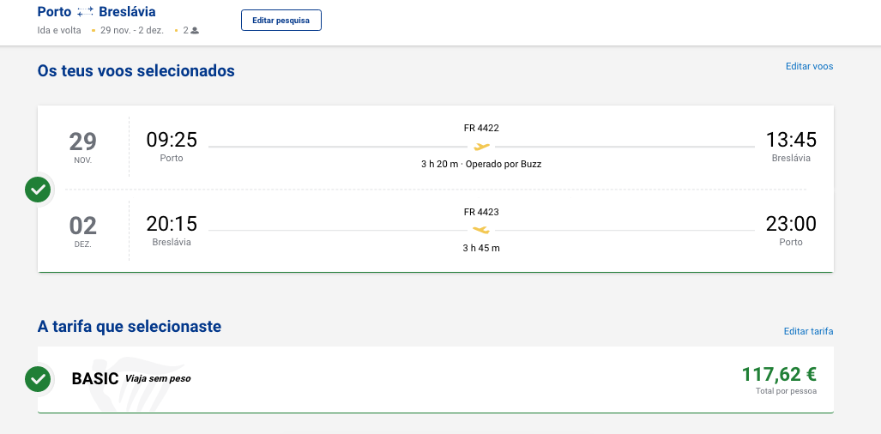Open the Editar pesquisa button
This screenshot has height=434, width=881.
(281, 21)
